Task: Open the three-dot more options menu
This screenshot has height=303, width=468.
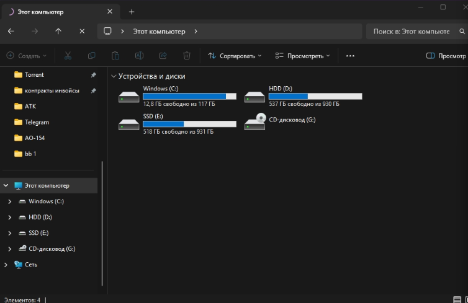Action: pos(350,56)
